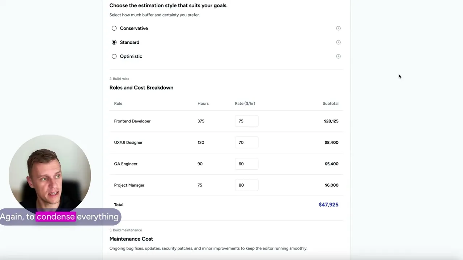Click the total amount $47,925

pos(328,204)
